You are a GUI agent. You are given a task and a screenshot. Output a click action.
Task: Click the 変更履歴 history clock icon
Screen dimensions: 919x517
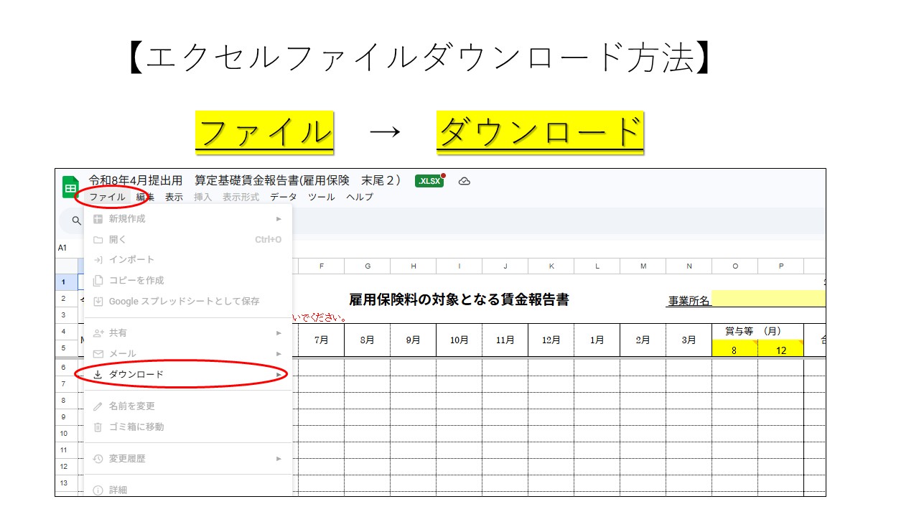(x=98, y=459)
